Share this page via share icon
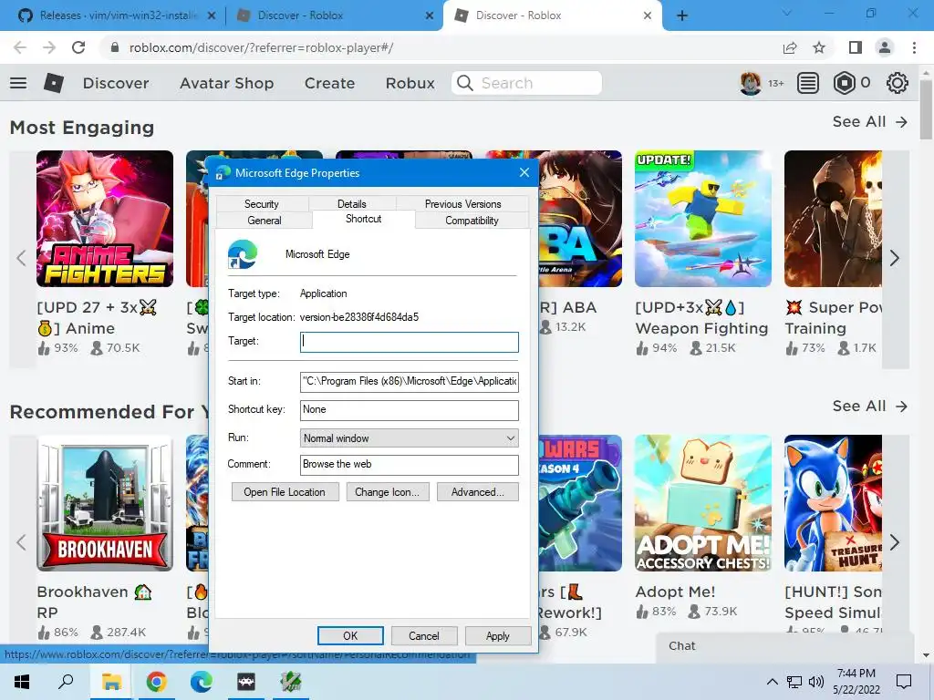Viewport: 934px width, 700px height. pyautogui.click(x=790, y=47)
